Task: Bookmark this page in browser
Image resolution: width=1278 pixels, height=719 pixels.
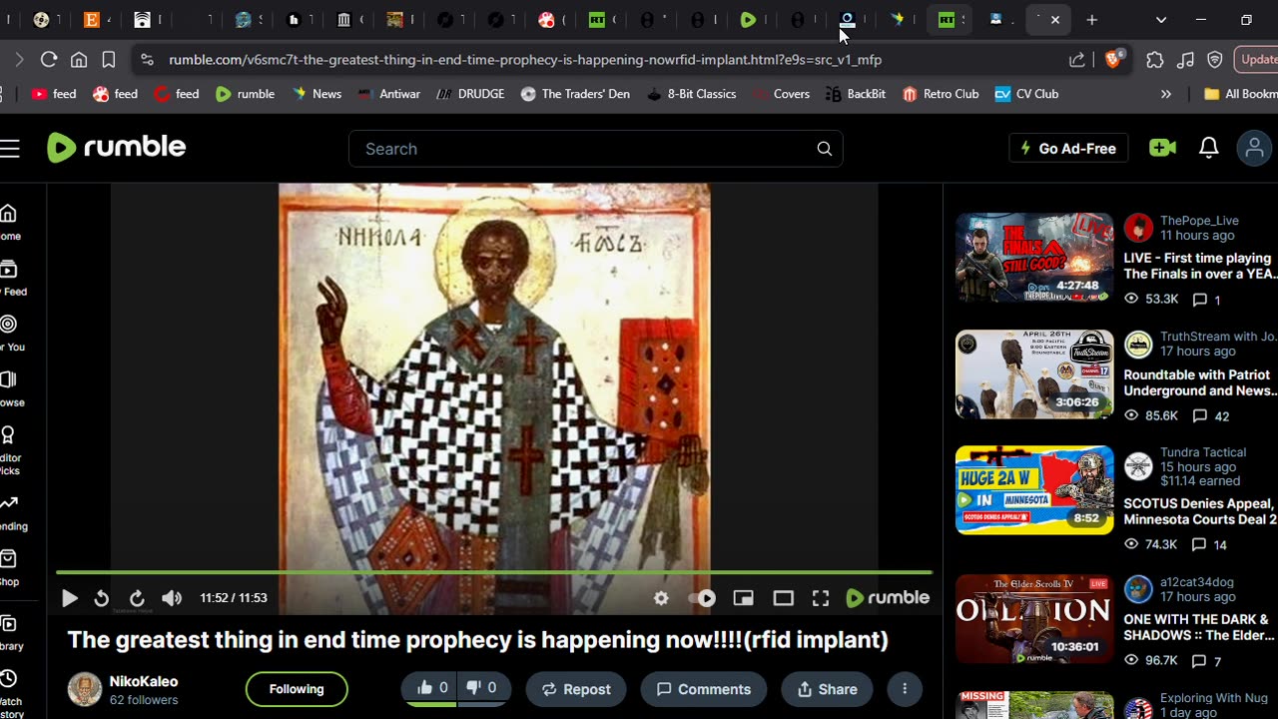Action: [x=109, y=60]
